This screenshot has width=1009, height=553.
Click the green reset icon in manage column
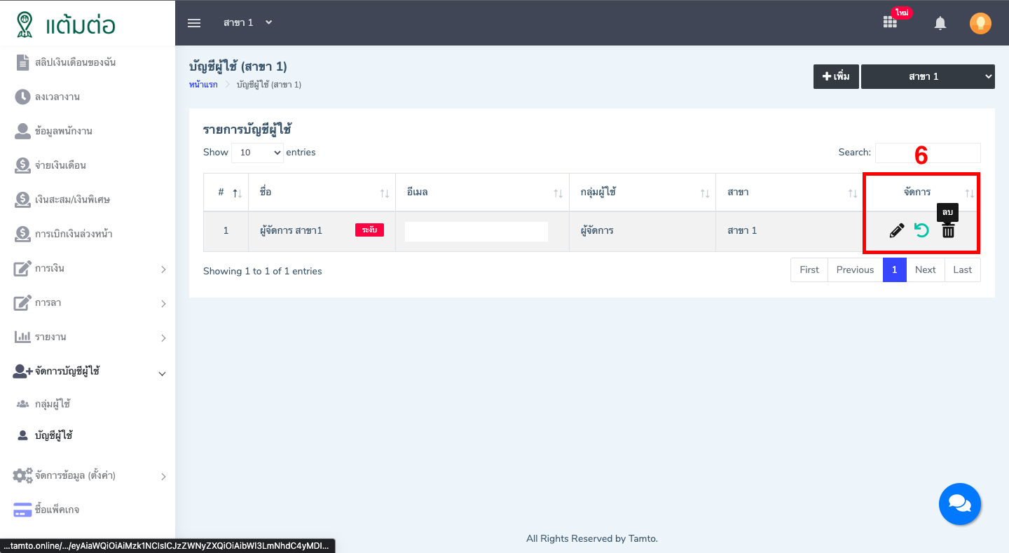pos(922,230)
